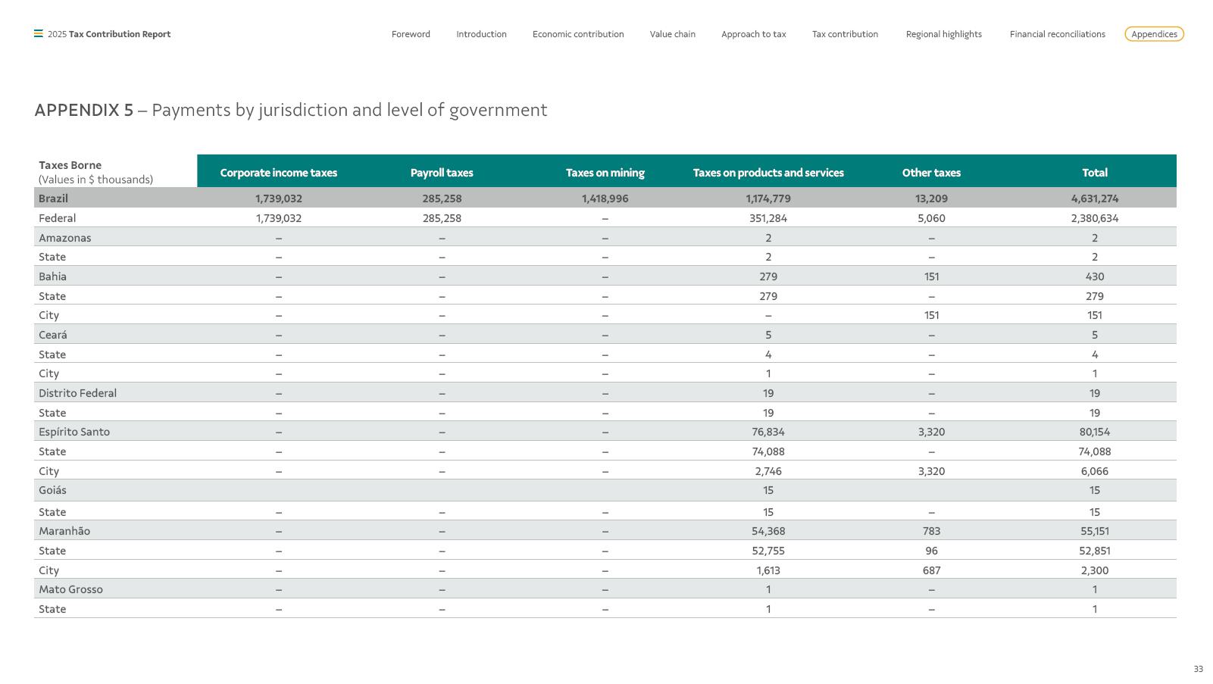Open Approach to tax section
The height and width of the screenshot is (684, 1213).
pyautogui.click(x=753, y=34)
